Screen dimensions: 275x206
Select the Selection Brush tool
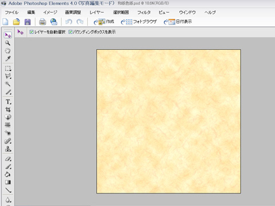[x=8, y=92]
